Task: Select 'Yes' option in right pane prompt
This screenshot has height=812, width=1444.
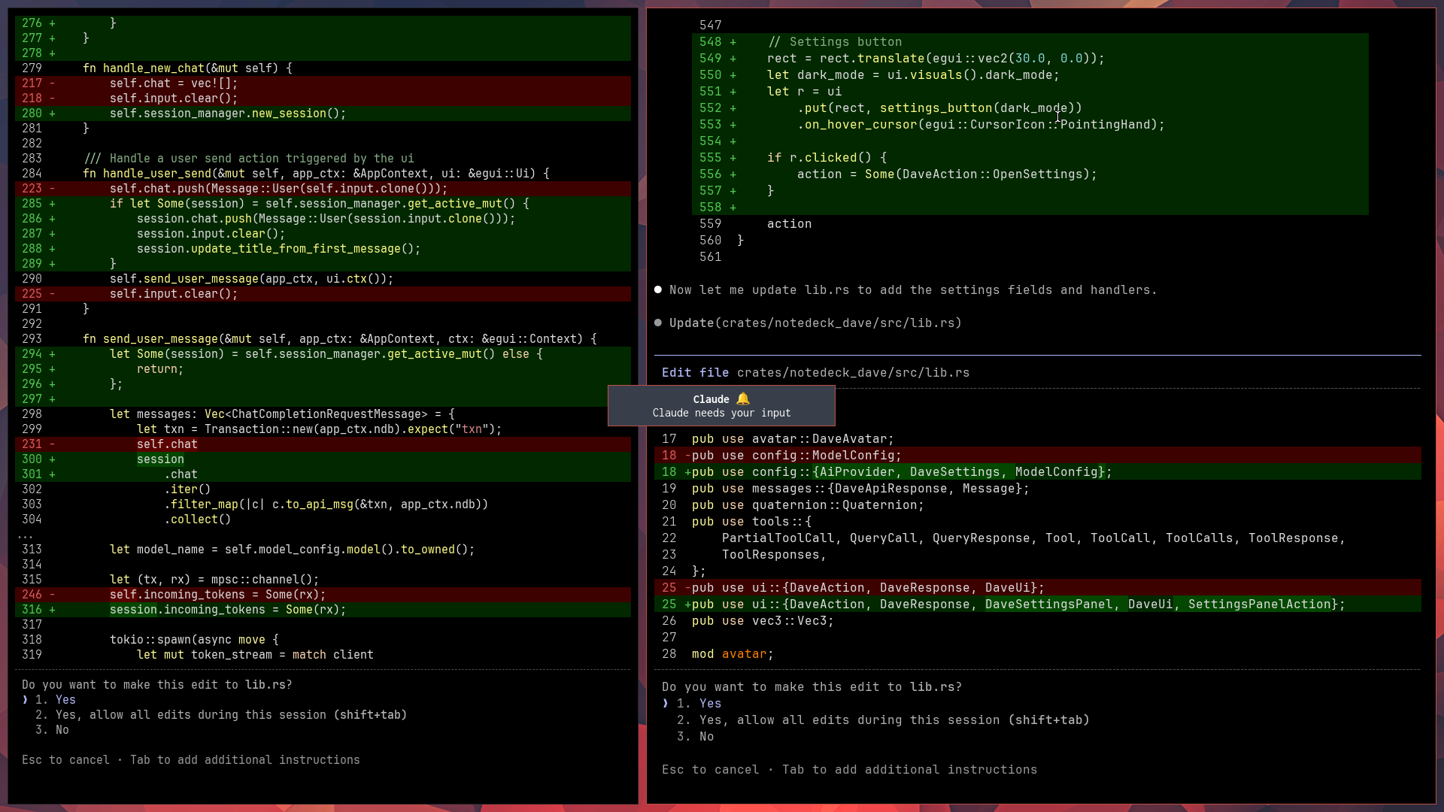Action: [710, 703]
